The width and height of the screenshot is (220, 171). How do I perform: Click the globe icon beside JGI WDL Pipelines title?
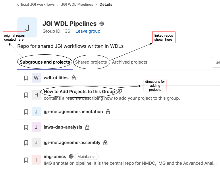click(102, 24)
